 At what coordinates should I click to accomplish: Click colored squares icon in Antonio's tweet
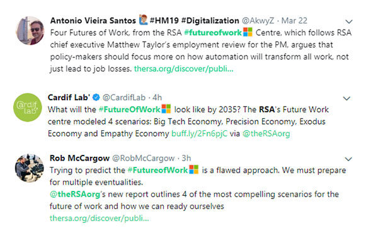point(248,32)
